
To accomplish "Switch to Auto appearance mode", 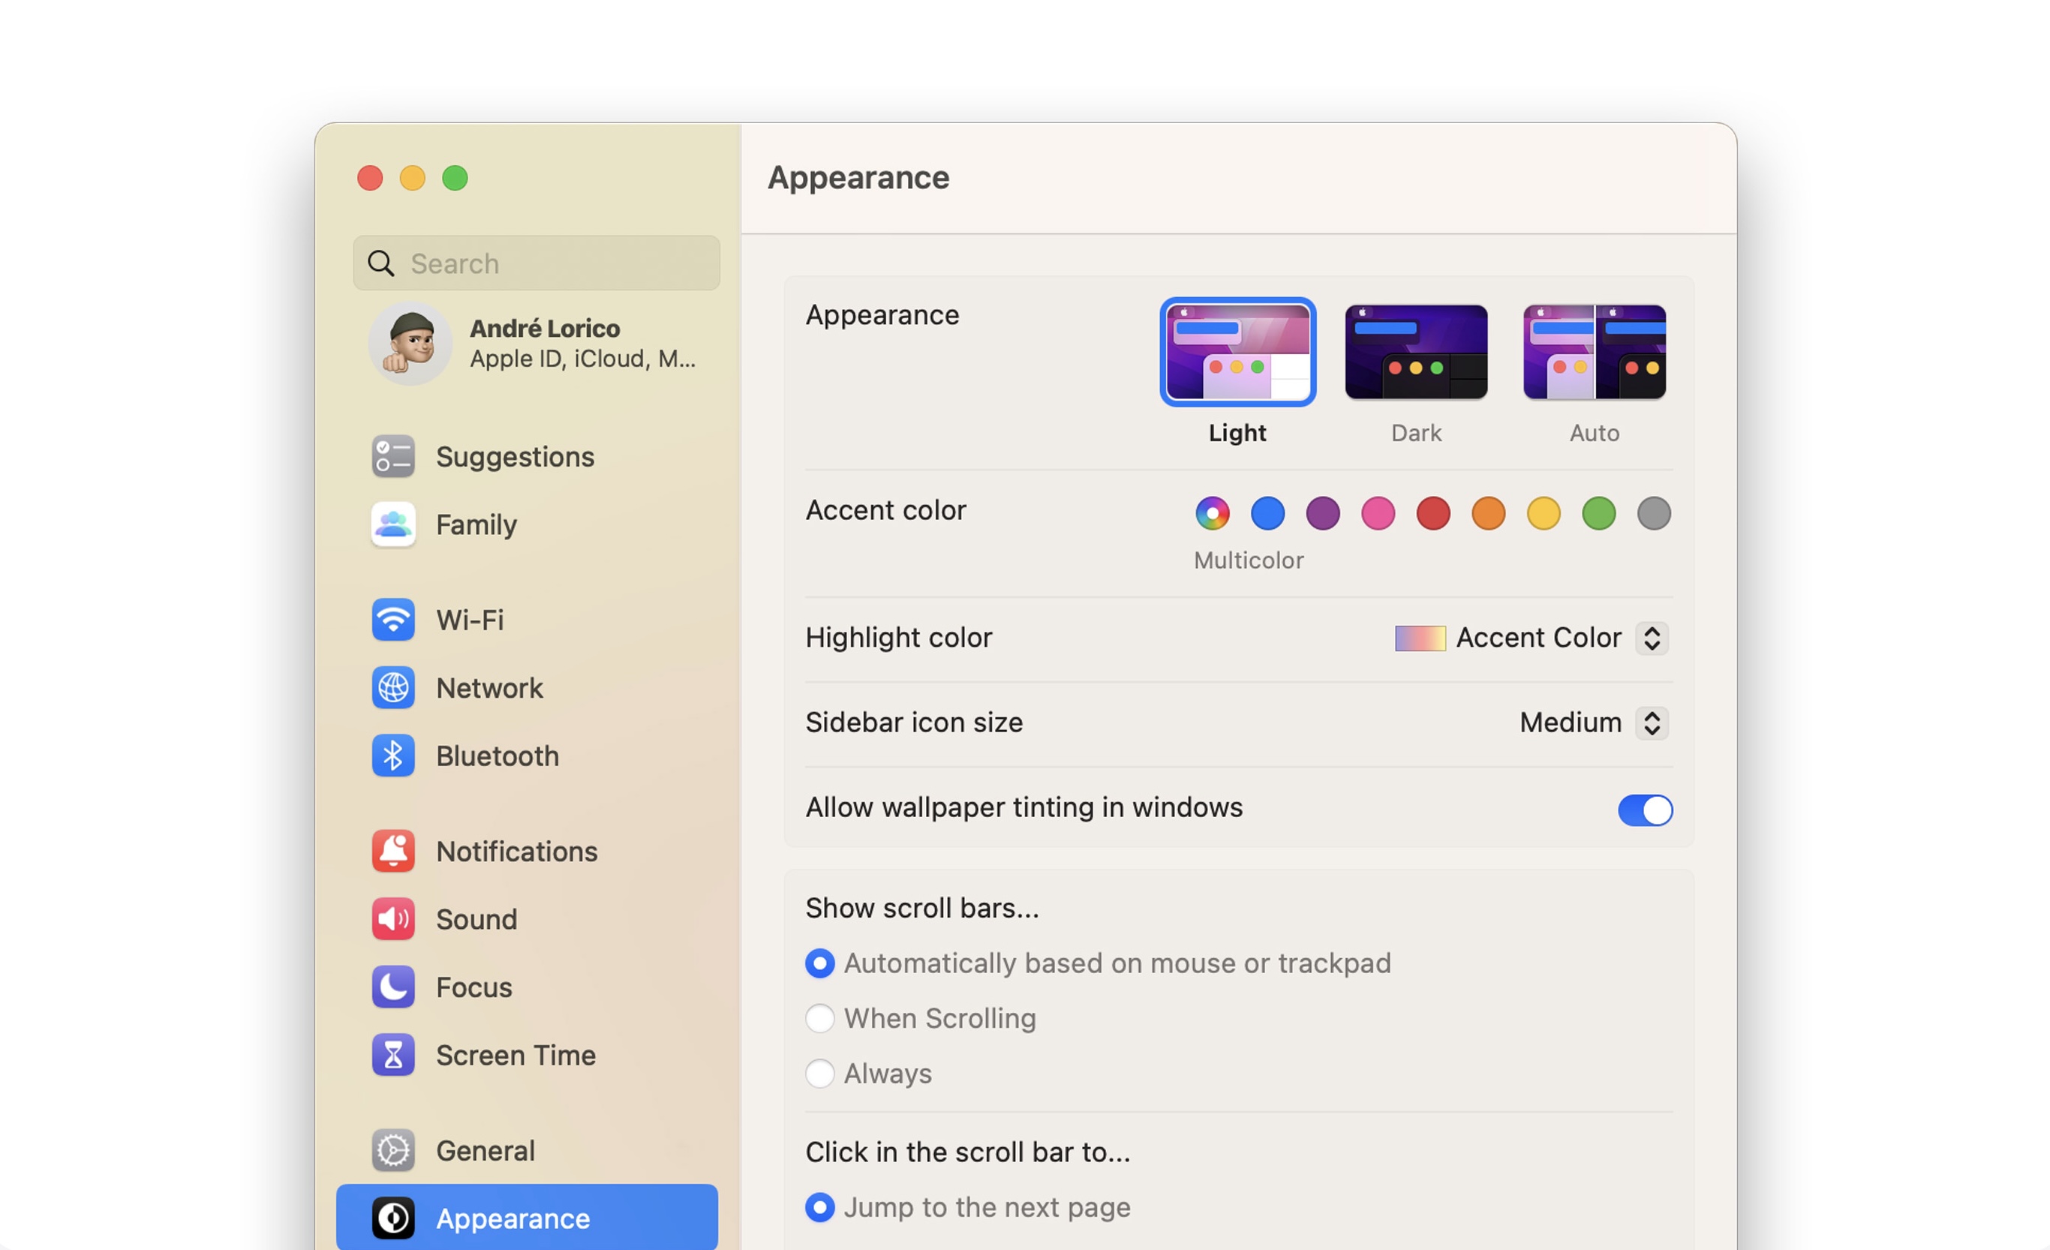I will (1594, 352).
